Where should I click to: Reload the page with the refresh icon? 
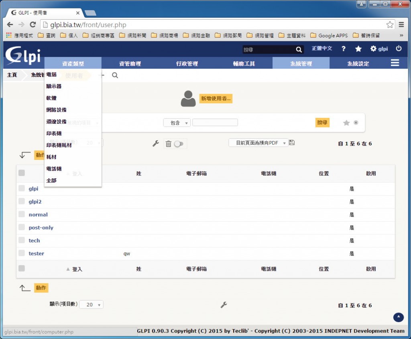(x=33, y=24)
